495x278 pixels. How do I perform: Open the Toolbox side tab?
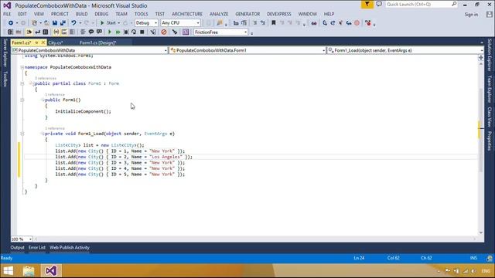click(x=5, y=79)
